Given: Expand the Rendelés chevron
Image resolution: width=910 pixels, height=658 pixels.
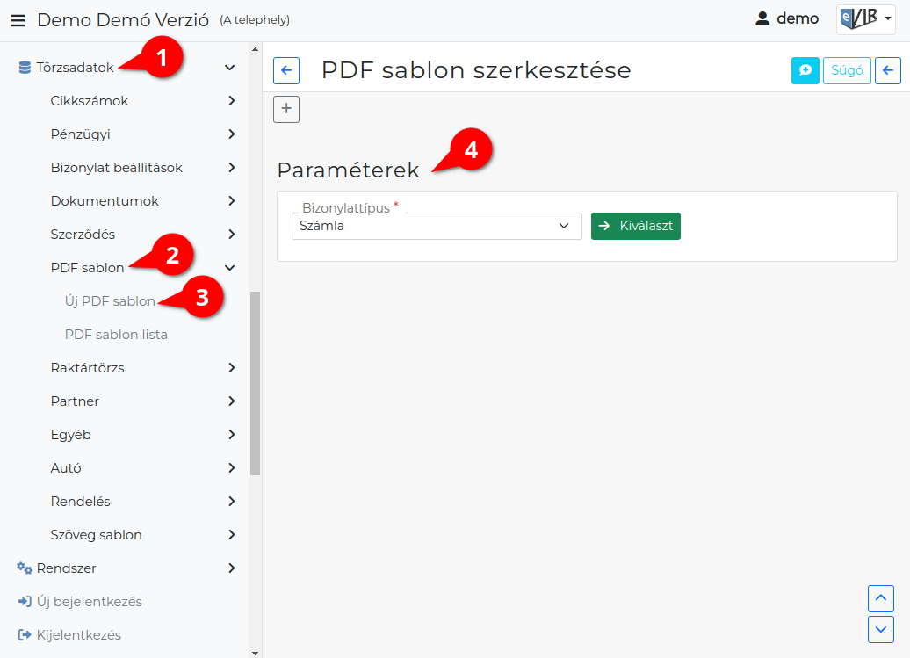Looking at the screenshot, I should pyautogui.click(x=232, y=502).
